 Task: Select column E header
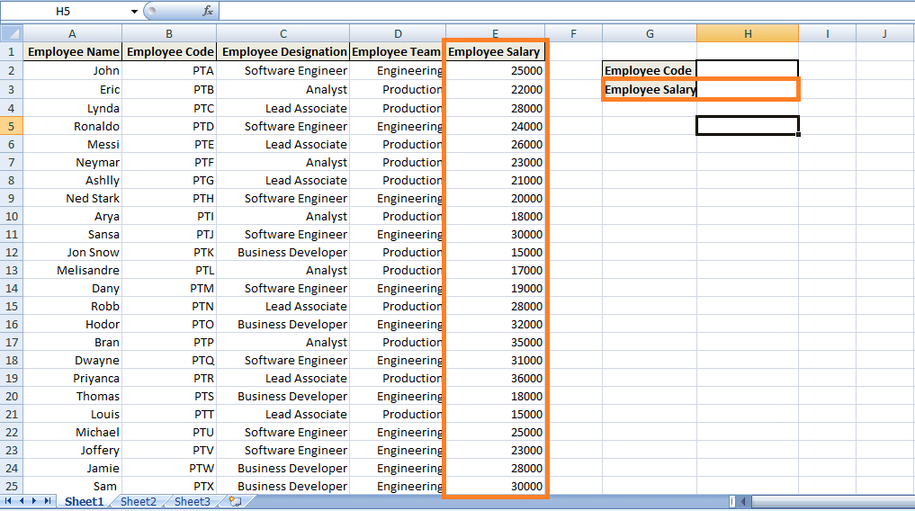[x=495, y=34]
